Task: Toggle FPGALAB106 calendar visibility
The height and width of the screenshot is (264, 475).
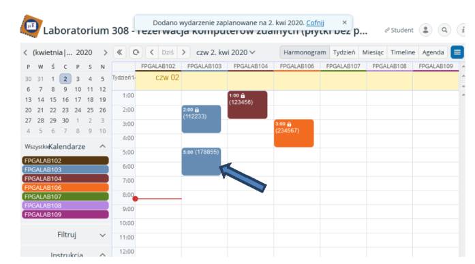Action: click(x=65, y=188)
